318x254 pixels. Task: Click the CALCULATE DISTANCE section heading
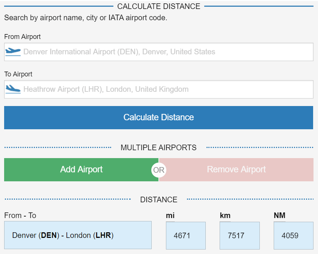159,6
